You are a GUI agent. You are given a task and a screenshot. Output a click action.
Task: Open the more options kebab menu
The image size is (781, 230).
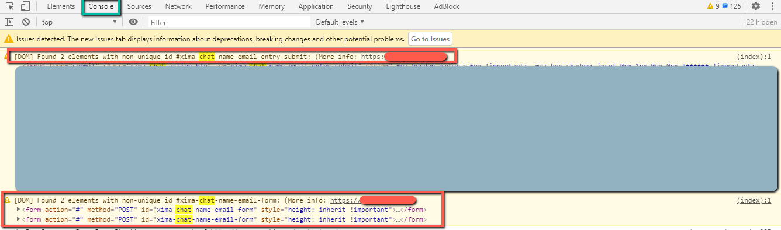point(772,6)
